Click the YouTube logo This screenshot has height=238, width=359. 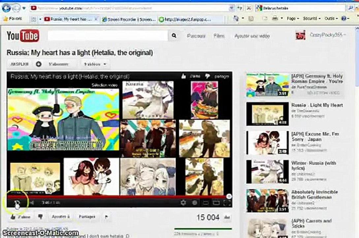coord(23,36)
